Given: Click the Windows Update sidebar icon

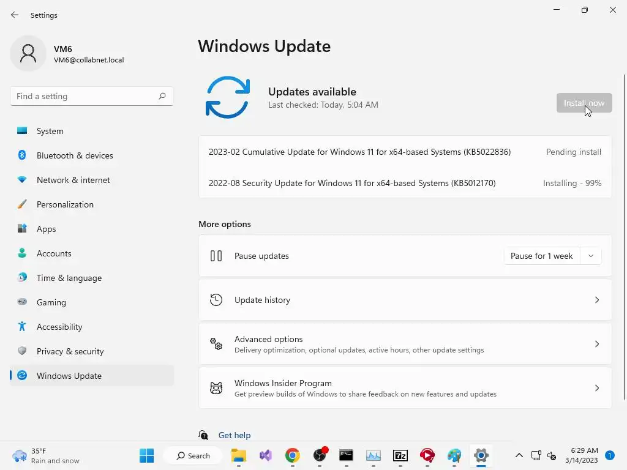Looking at the screenshot, I should [22, 375].
